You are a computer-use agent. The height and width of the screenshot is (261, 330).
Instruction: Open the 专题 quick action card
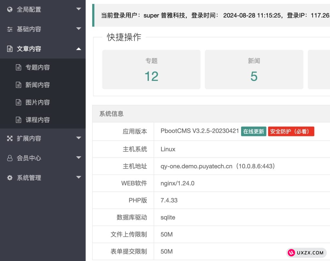[151, 69]
